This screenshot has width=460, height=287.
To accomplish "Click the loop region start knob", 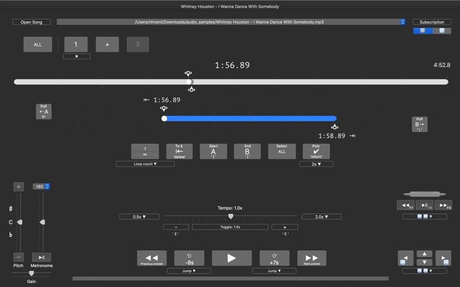I will coord(164,118).
